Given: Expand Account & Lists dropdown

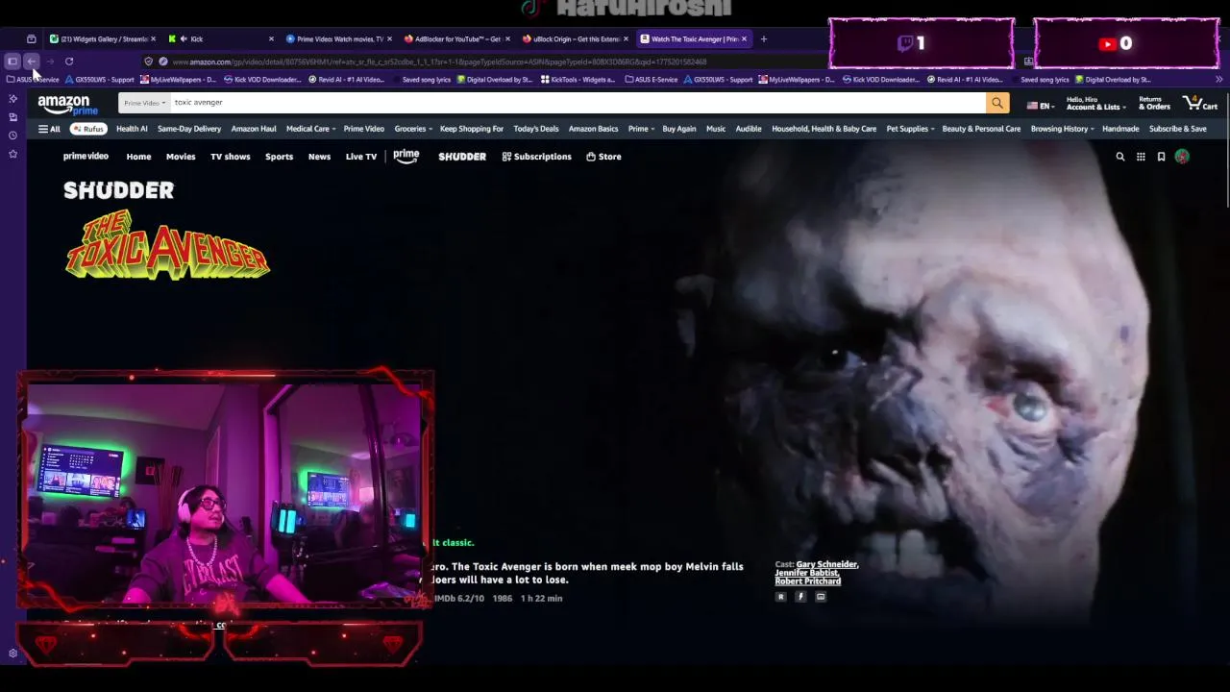Looking at the screenshot, I should click(x=1095, y=104).
